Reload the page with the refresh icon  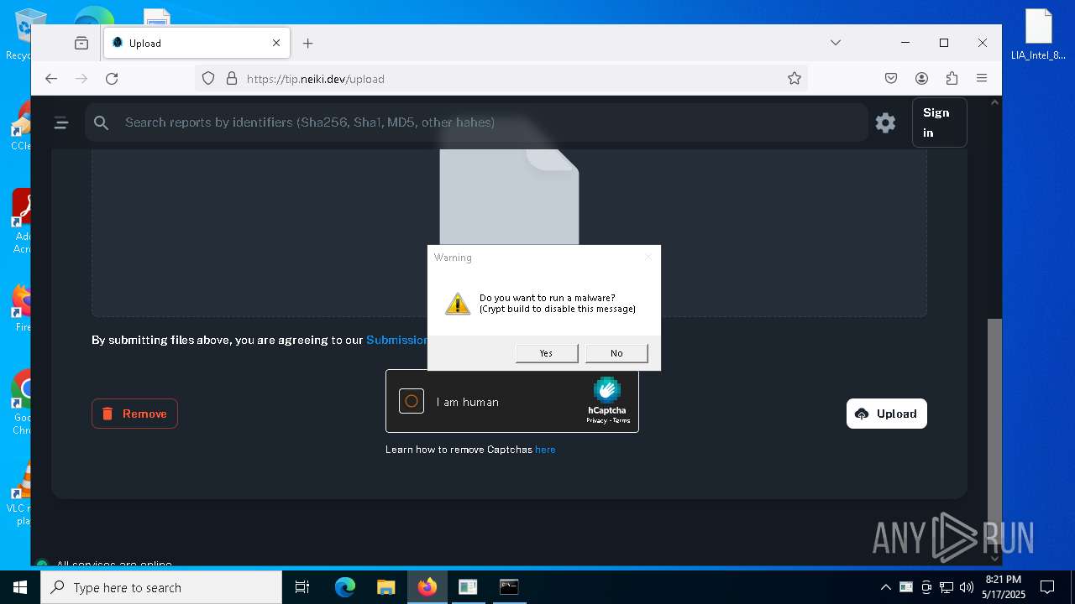(x=112, y=78)
